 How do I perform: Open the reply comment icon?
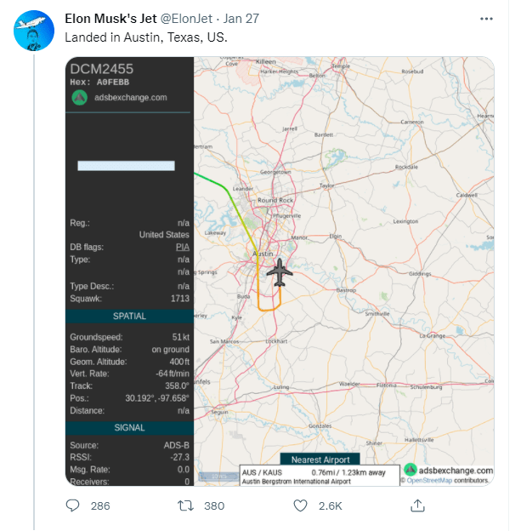click(72, 505)
